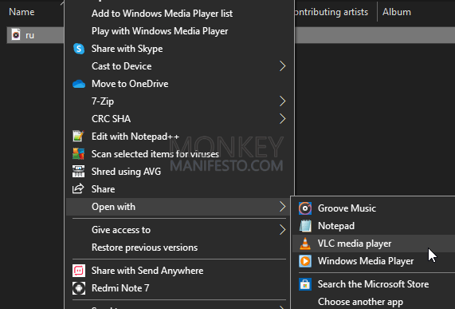Open the Cast to Device entry
Image resolution: width=455 pixels, height=309 pixels.
point(122,66)
